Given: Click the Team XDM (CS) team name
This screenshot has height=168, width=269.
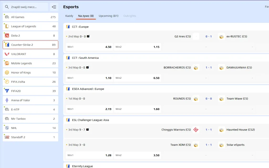Looking at the screenshot, I should point(180,145).
